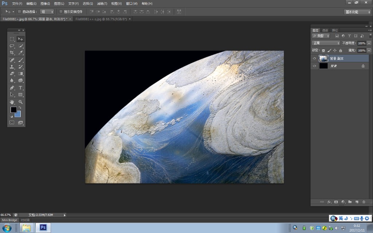Toggle lock transparent pixels
373x233 pixels.
tap(323, 50)
